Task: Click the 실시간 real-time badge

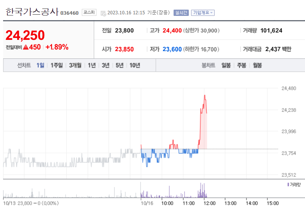Action: [x=181, y=13]
